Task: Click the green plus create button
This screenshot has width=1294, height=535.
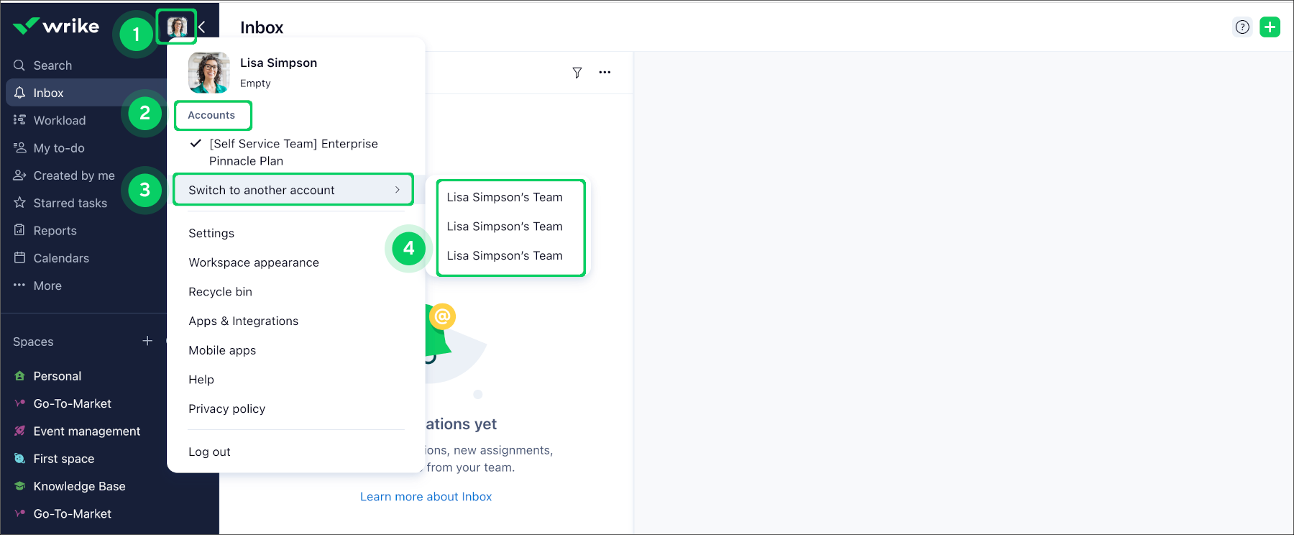Action: (1270, 27)
